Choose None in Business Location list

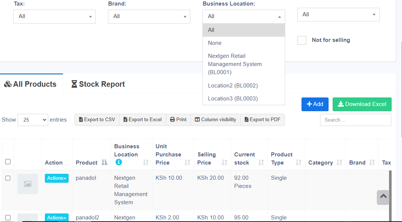244,43
